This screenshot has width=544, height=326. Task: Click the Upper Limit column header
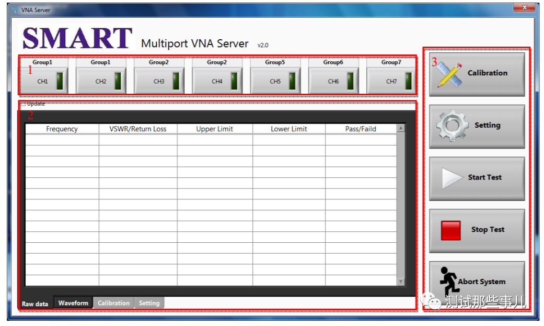215,129
